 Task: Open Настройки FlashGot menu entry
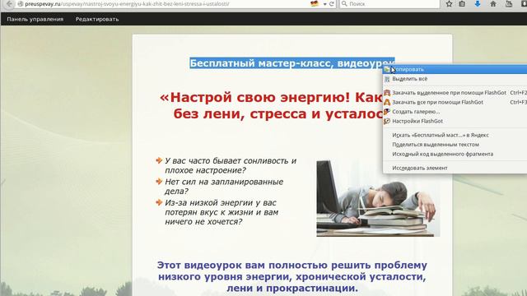coord(455,121)
